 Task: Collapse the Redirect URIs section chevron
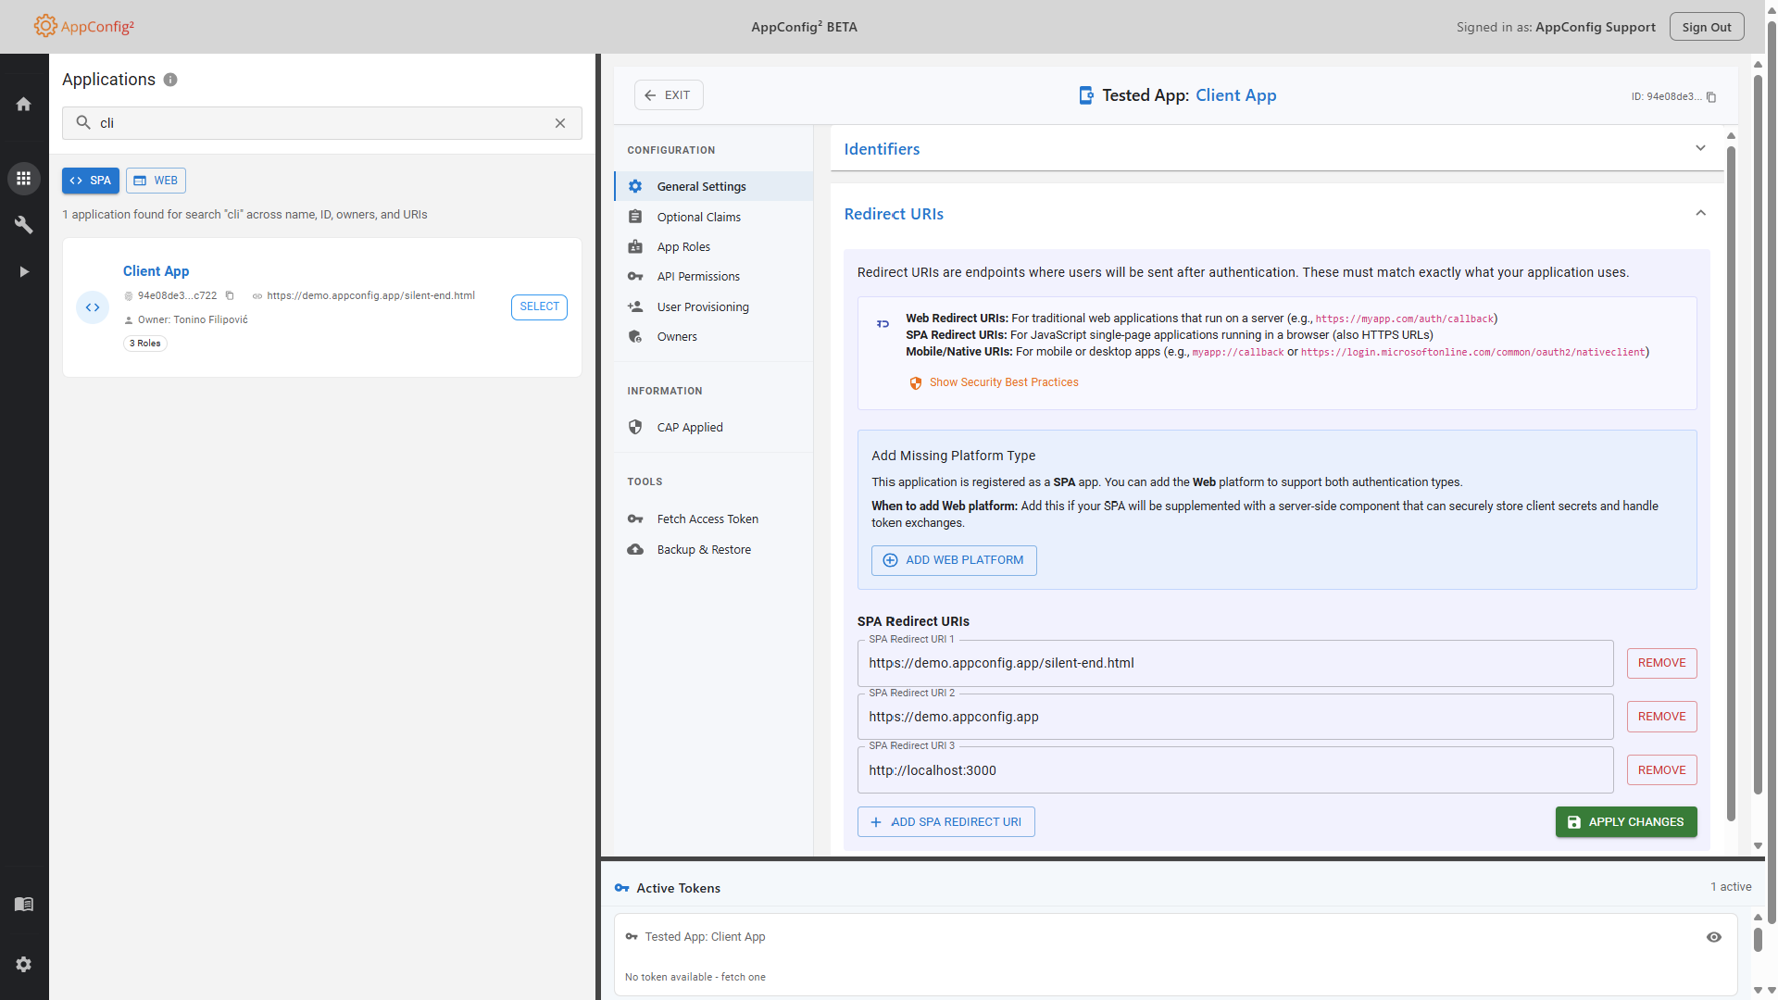pos(1700,213)
